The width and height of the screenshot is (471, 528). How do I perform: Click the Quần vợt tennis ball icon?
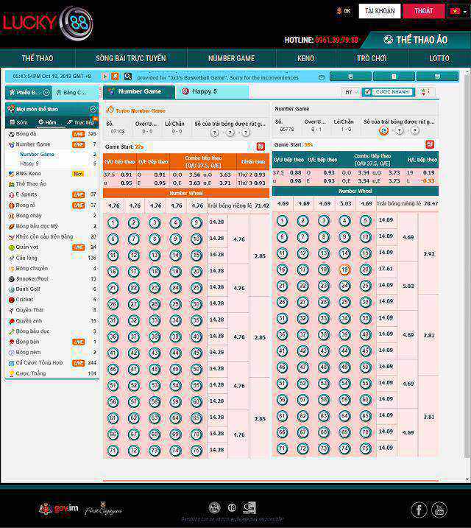[11, 247]
